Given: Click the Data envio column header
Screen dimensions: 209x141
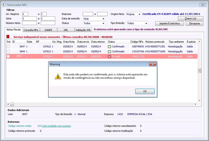Looking at the screenshot, I should [83, 42].
